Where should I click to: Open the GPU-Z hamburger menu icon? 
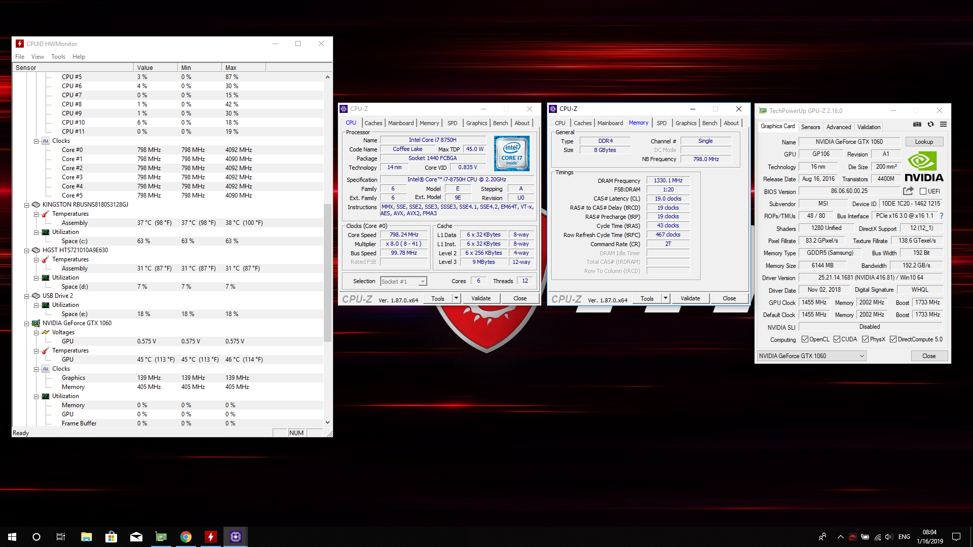(x=943, y=124)
